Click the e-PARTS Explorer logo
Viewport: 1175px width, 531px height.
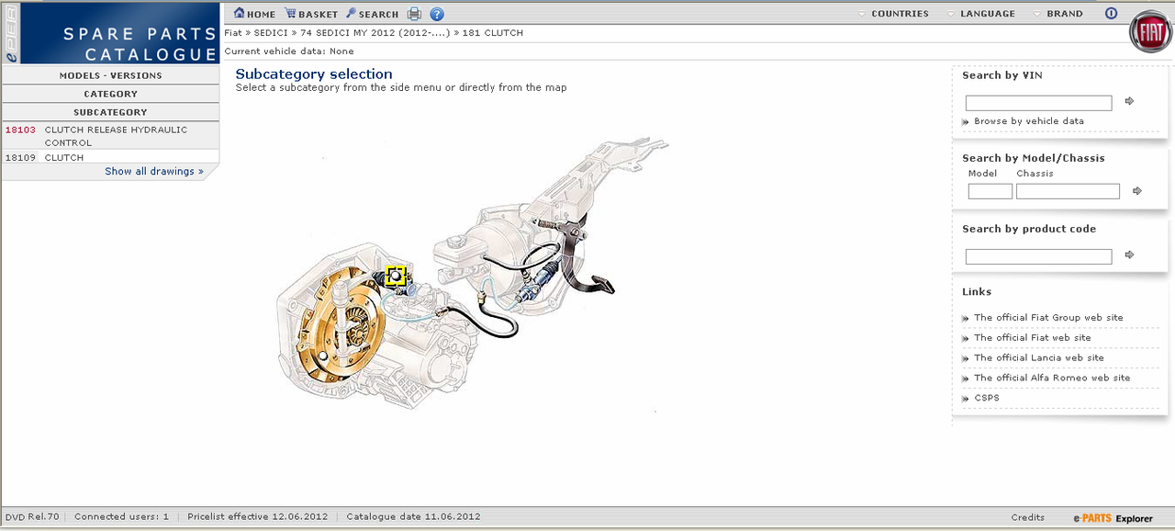(1113, 518)
